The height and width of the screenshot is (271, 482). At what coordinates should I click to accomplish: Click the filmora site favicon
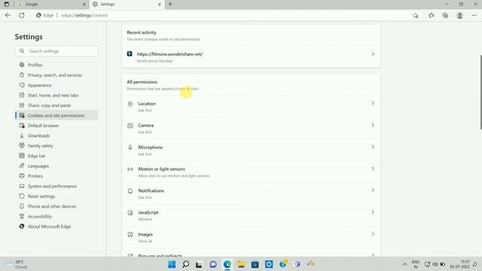130,53
